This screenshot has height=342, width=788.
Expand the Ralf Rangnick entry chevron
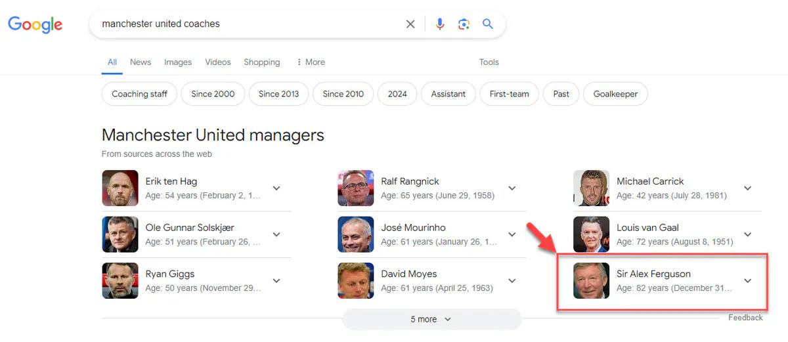(x=512, y=188)
